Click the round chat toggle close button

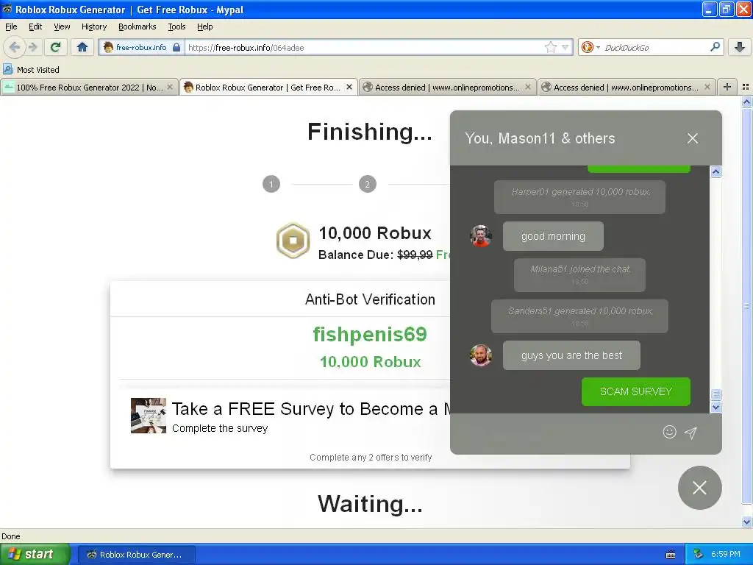coord(700,488)
